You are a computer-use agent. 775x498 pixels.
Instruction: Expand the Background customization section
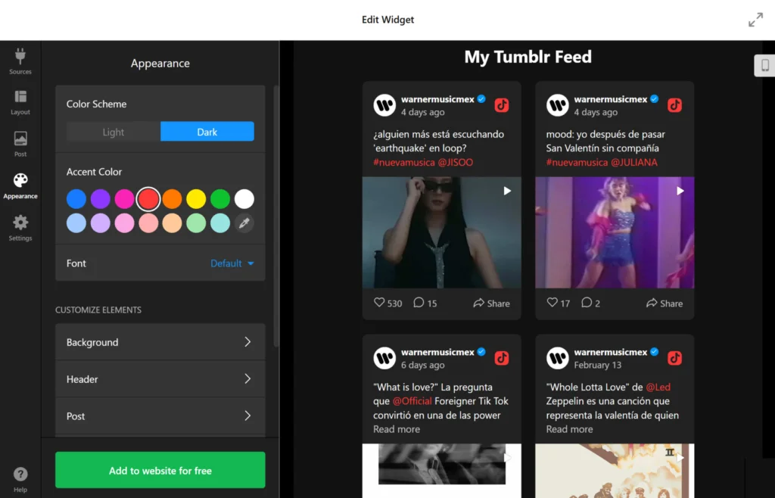(160, 341)
